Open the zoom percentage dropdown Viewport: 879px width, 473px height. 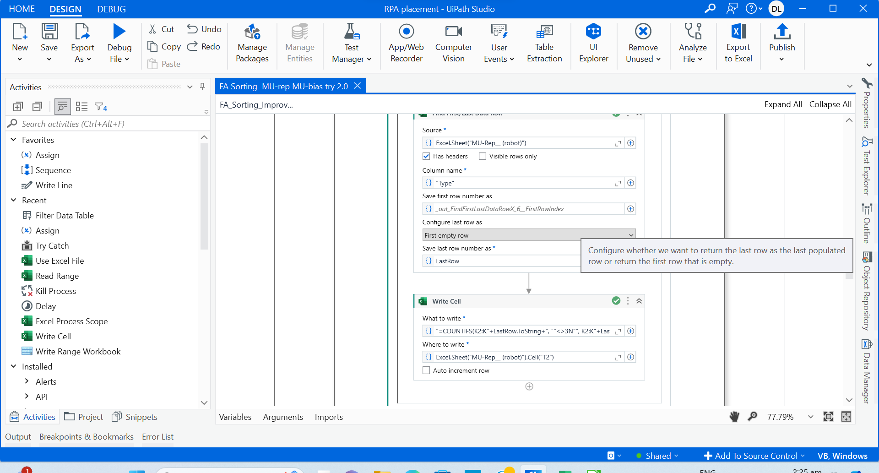pos(811,417)
